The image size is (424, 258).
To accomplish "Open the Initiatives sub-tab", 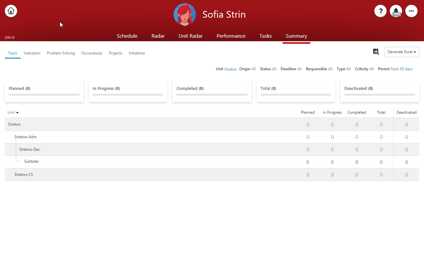I will click(137, 53).
